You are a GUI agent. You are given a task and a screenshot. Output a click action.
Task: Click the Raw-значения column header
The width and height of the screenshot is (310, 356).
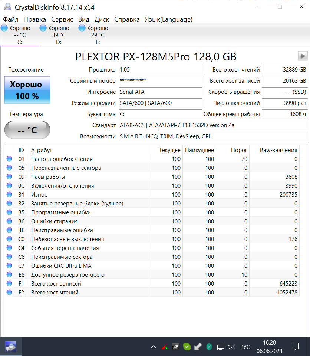point(274,150)
